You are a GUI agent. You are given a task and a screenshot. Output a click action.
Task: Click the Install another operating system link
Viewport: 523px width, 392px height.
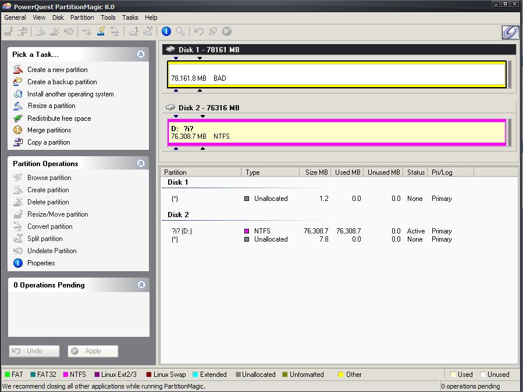coord(70,94)
